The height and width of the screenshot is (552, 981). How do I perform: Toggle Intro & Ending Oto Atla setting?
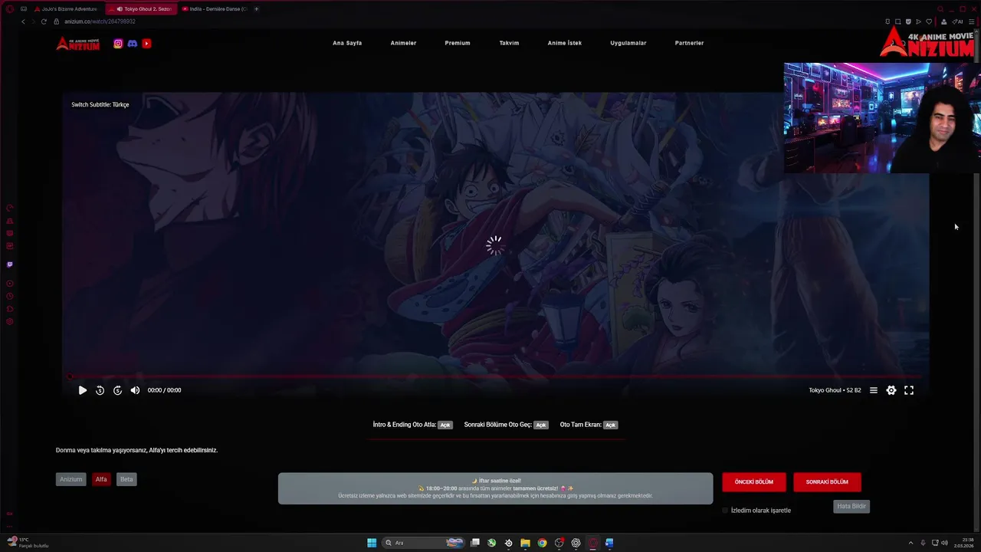(445, 425)
